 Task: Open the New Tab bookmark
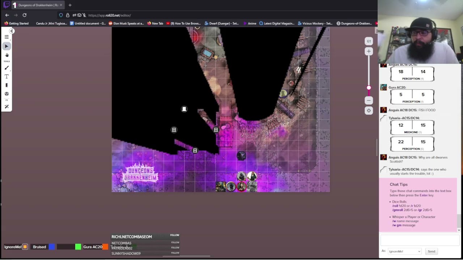point(155,23)
